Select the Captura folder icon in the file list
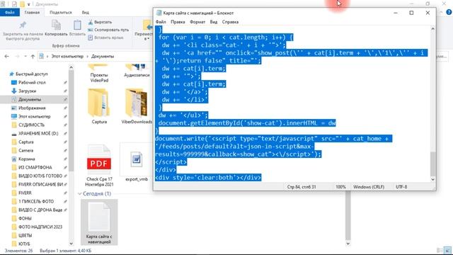Viewport: 453px width, 255px height. pyautogui.click(x=99, y=103)
